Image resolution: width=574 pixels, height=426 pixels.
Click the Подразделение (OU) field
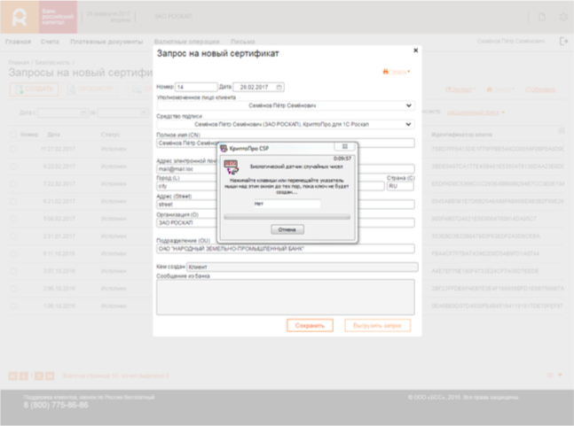click(286, 249)
